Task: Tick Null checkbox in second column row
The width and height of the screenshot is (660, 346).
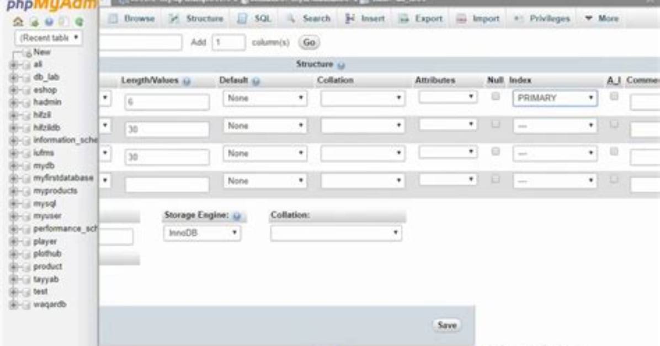Action: tap(496, 124)
